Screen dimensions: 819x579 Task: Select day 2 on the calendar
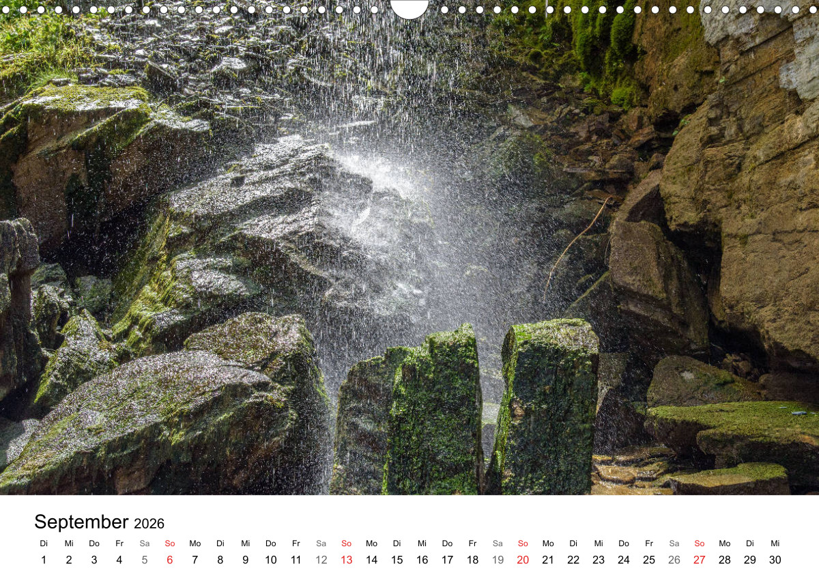(69, 560)
